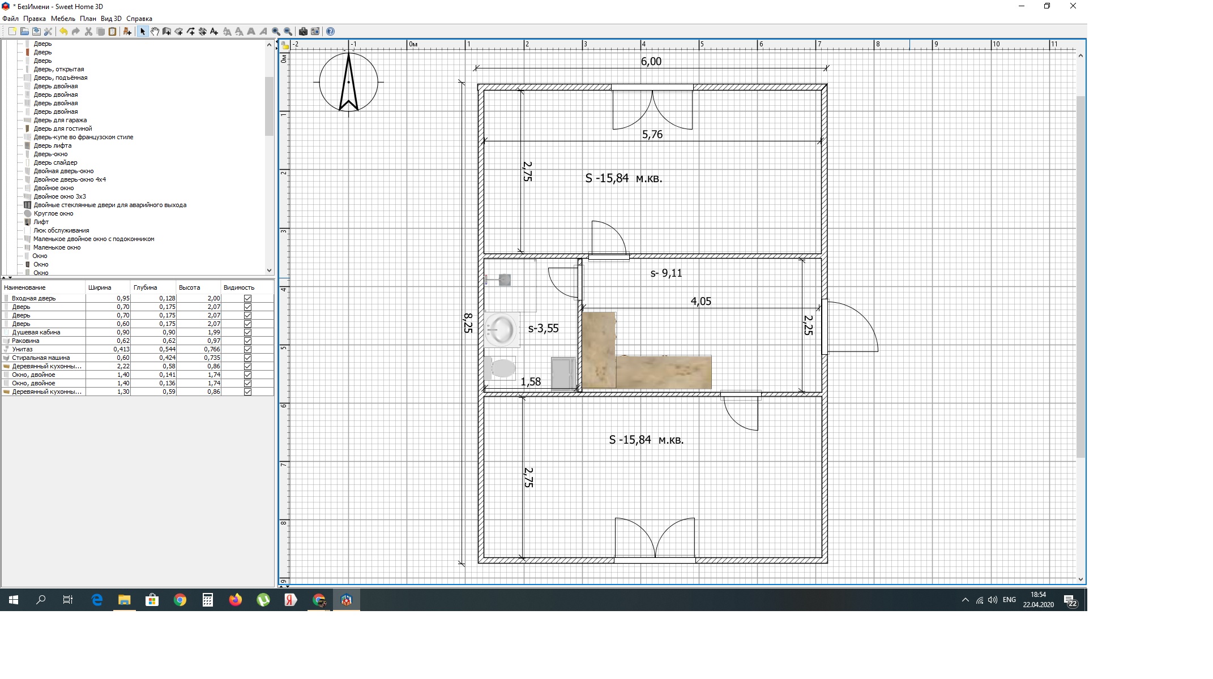Uncheck visibility for Стиральная машина

click(x=247, y=358)
